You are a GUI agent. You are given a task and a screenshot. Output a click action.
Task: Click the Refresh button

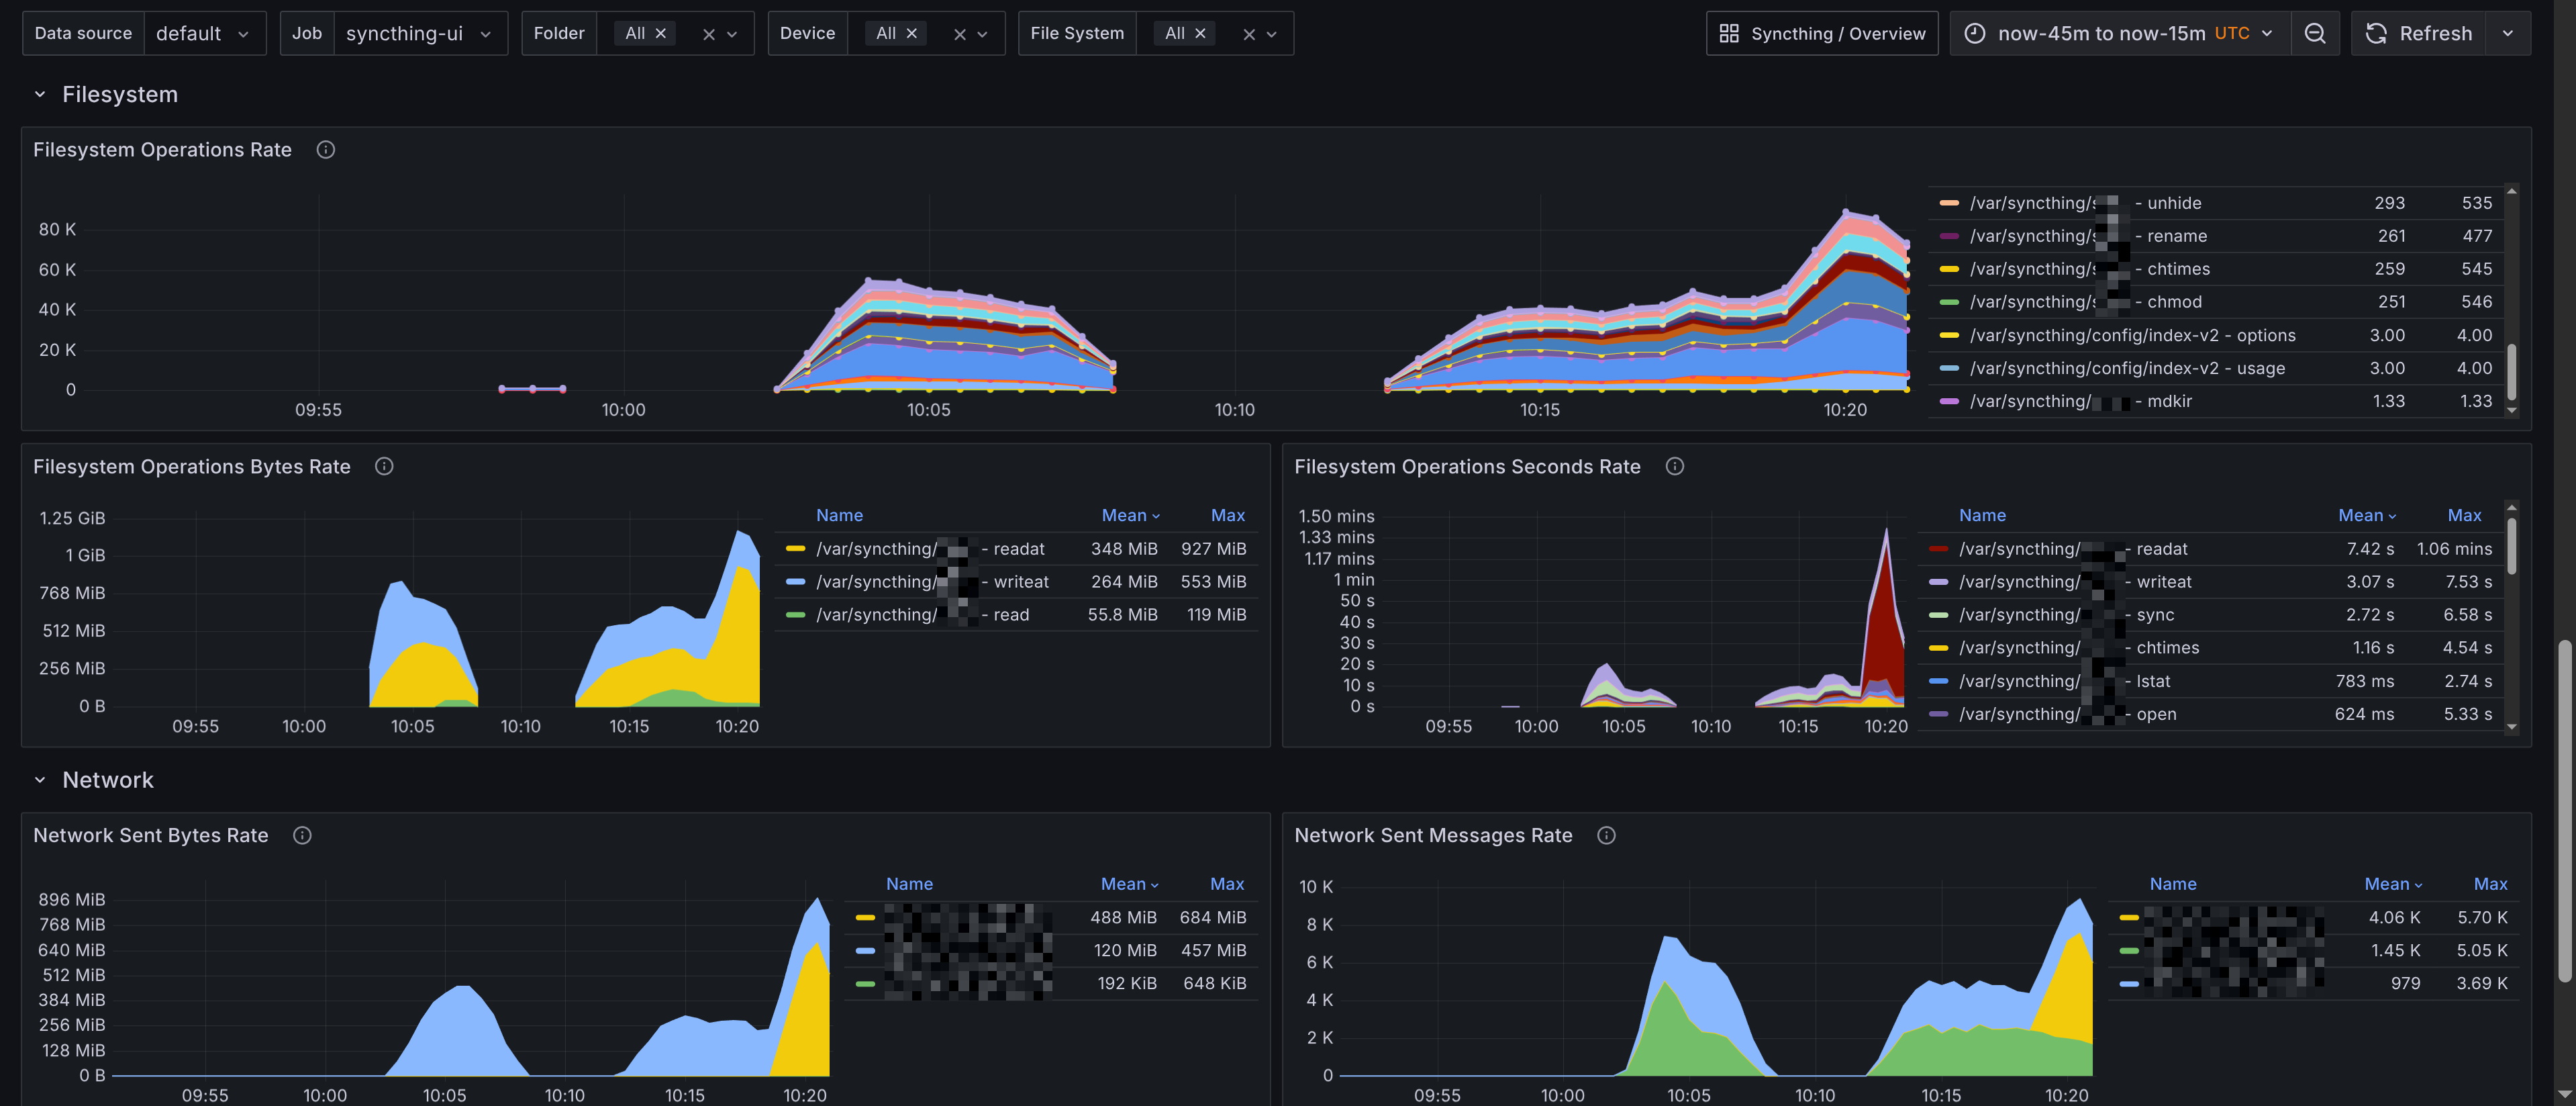pyautogui.click(x=2437, y=33)
